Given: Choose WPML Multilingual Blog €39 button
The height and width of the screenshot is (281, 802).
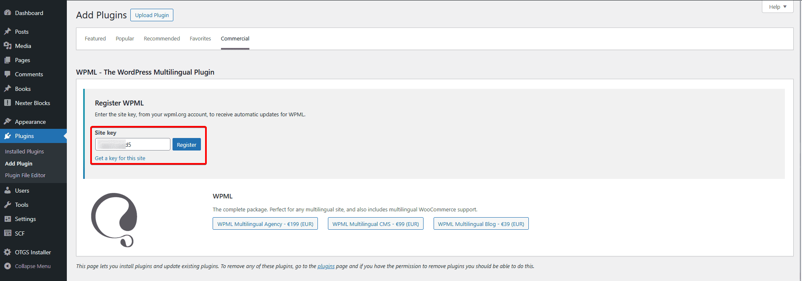Looking at the screenshot, I should pos(481,223).
